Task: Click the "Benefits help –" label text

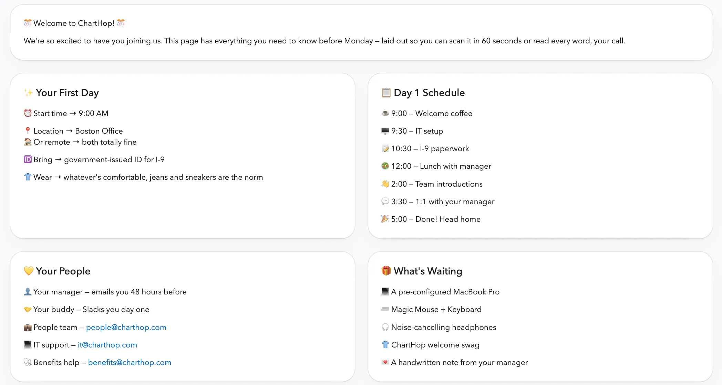Action: pos(60,362)
